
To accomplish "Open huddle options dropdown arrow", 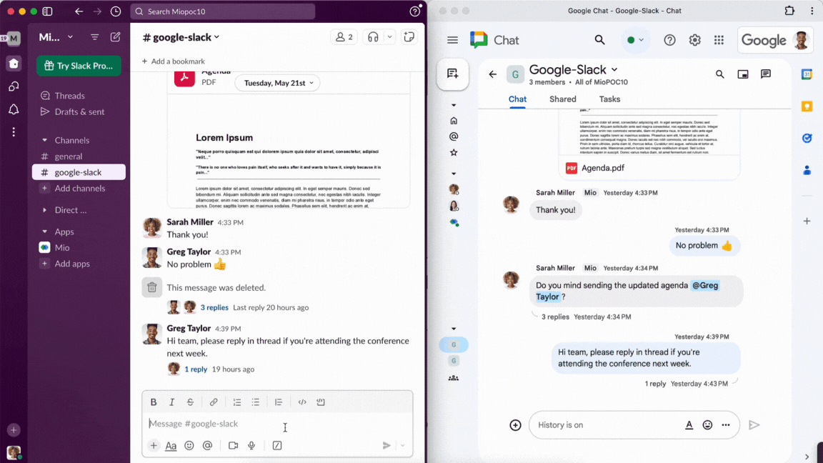I will tap(389, 37).
